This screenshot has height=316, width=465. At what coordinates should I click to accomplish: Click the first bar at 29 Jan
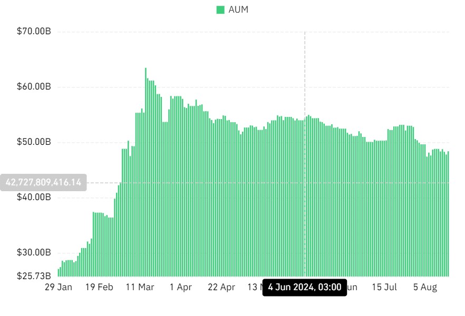[x=59, y=273]
